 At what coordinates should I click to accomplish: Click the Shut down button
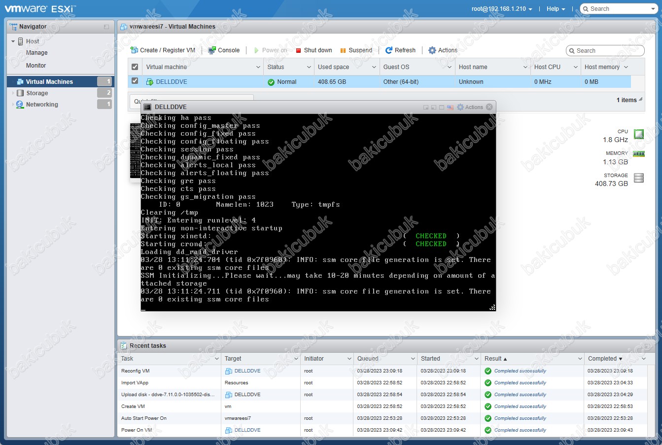(x=314, y=50)
